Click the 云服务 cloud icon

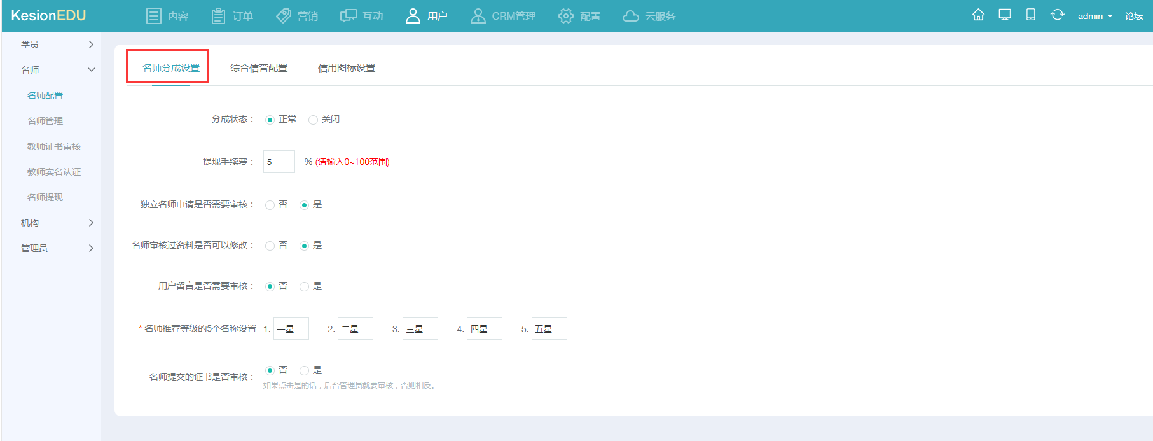coord(631,16)
